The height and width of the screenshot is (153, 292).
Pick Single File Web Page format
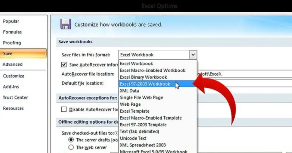tap(158, 98)
